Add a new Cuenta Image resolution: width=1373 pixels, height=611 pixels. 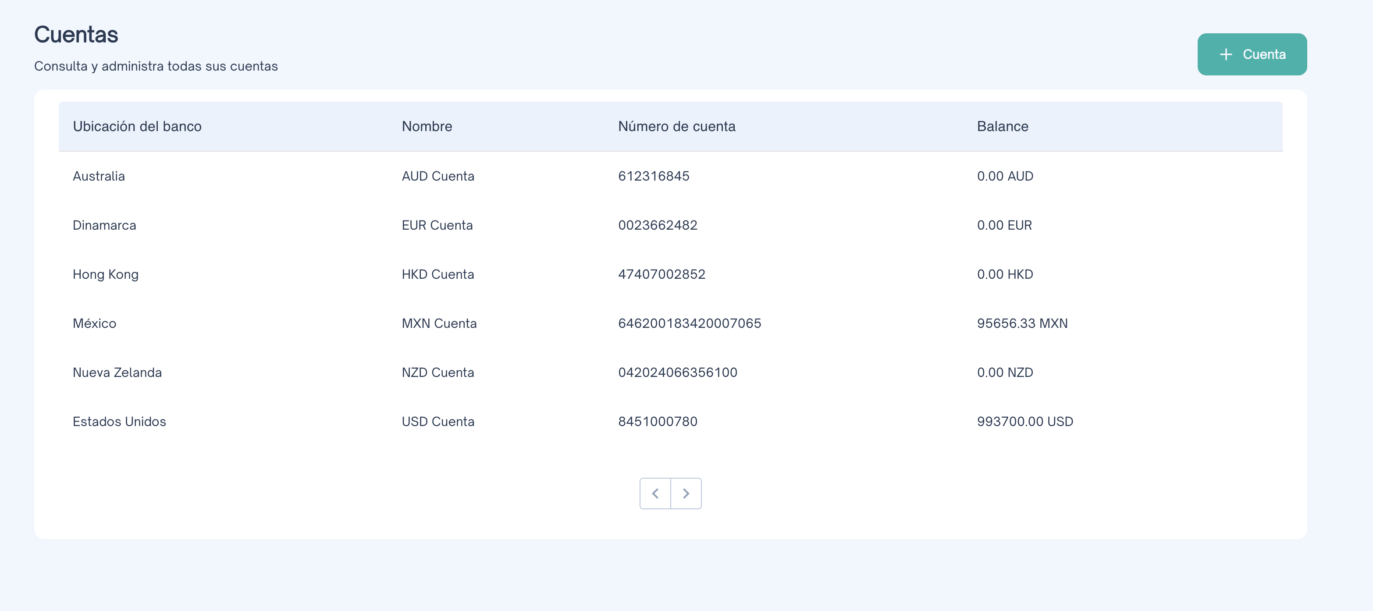pyautogui.click(x=1252, y=54)
